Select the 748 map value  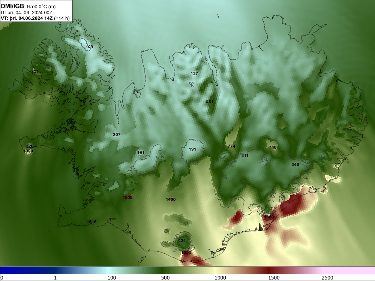[x=273, y=147]
